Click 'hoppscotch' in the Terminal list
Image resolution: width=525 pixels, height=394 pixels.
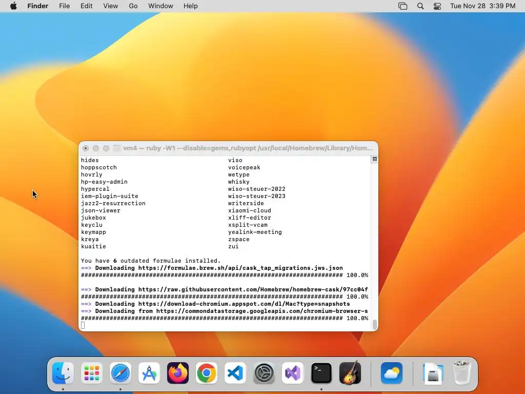pyautogui.click(x=99, y=168)
